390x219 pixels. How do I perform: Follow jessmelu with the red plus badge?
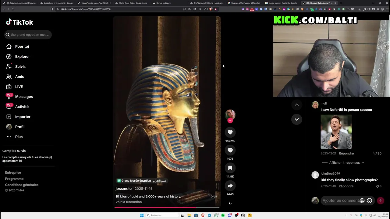[230, 120]
